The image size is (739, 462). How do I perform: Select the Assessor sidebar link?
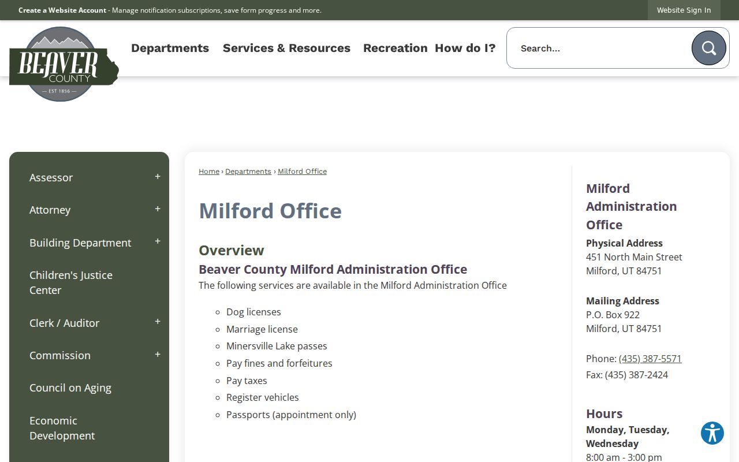(x=51, y=177)
